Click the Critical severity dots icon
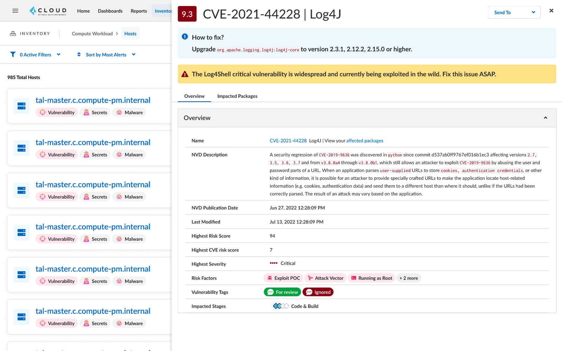The height and width of the screenshot is (351, 562). (274, 263)
